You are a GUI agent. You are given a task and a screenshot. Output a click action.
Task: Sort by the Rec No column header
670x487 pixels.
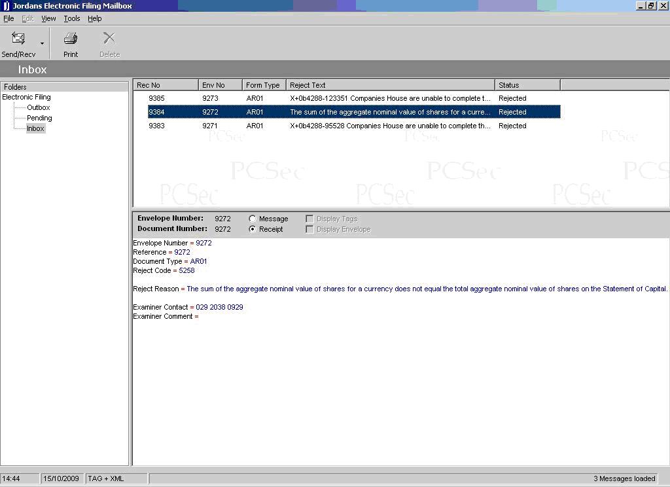166,85
